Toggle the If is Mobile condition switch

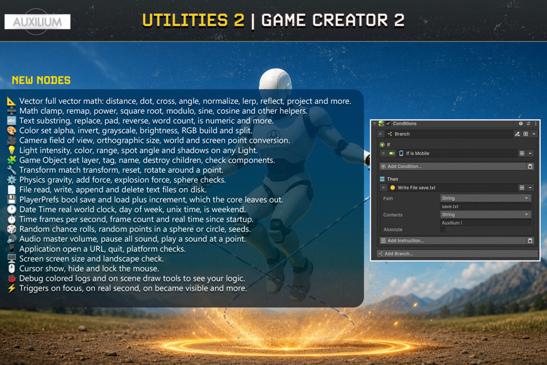click(x=392, y=153)
